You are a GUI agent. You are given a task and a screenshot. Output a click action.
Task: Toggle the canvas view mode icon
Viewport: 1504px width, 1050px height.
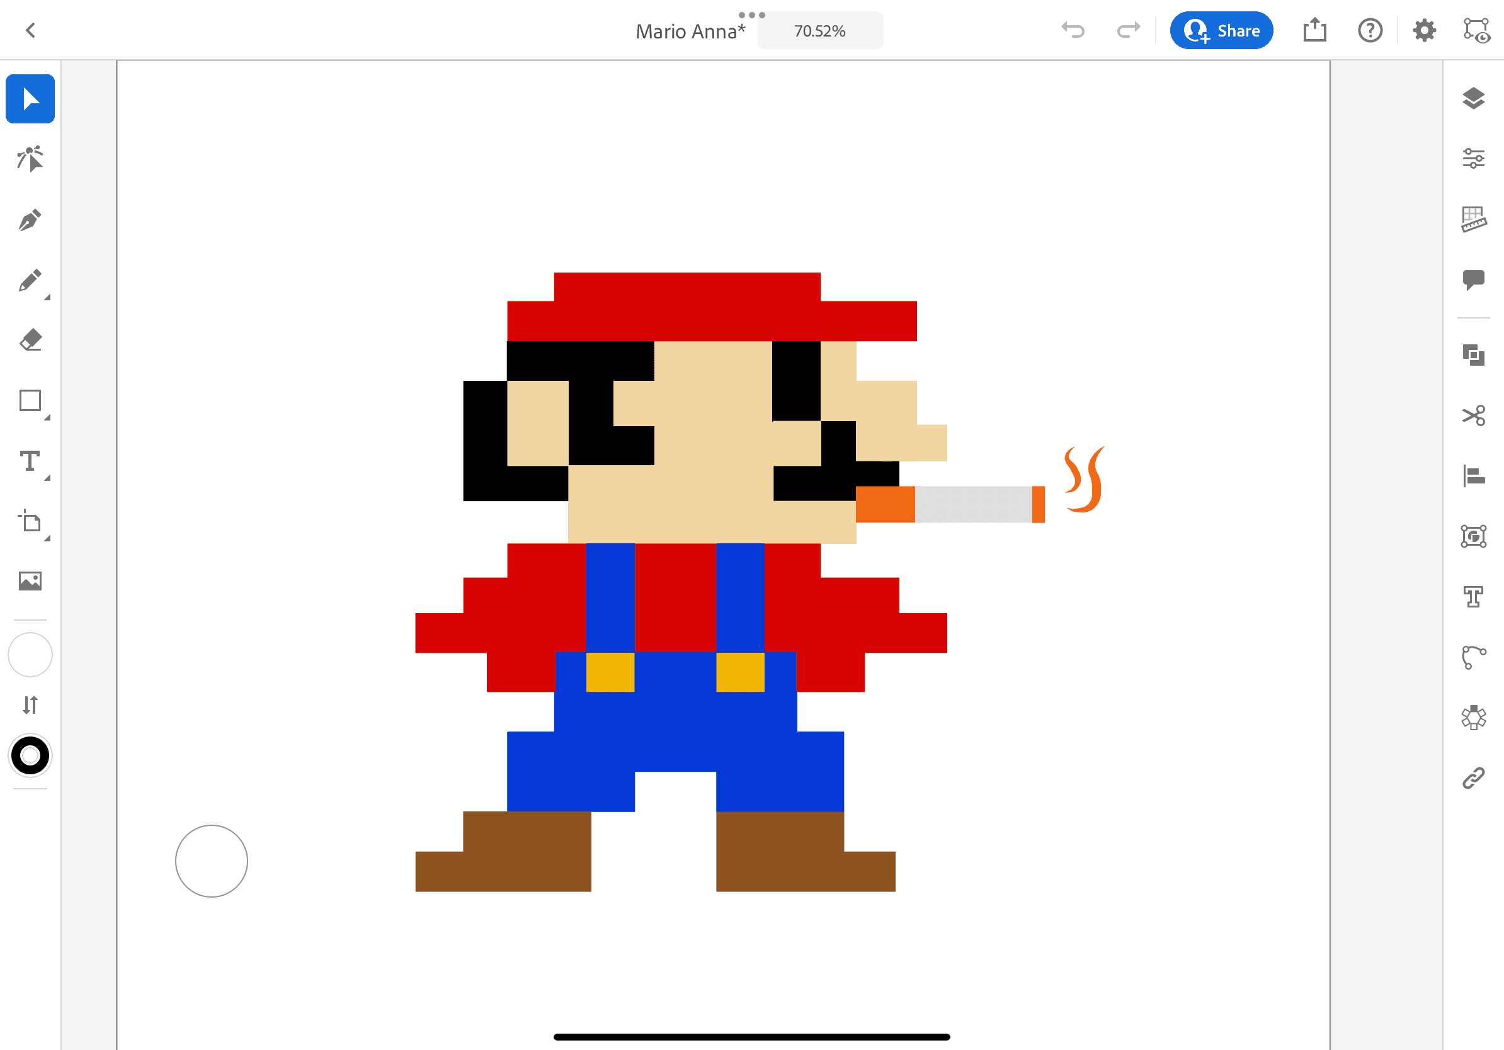click(1476, 31)
